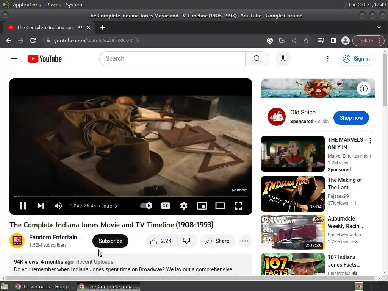Search with your voice microphone
This screenshot has height=291, width=388.
point(283,59)
